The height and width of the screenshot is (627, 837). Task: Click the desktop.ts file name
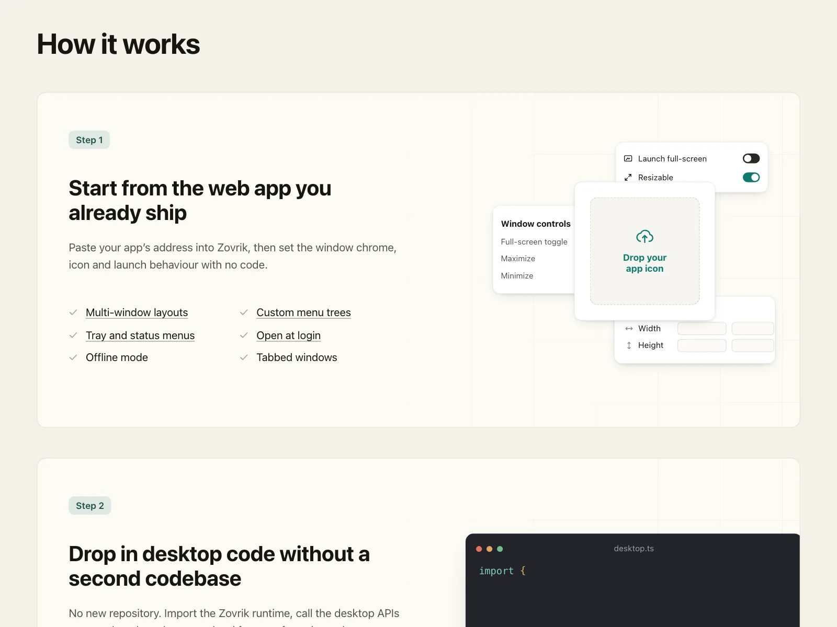click(x=634, y=549)
